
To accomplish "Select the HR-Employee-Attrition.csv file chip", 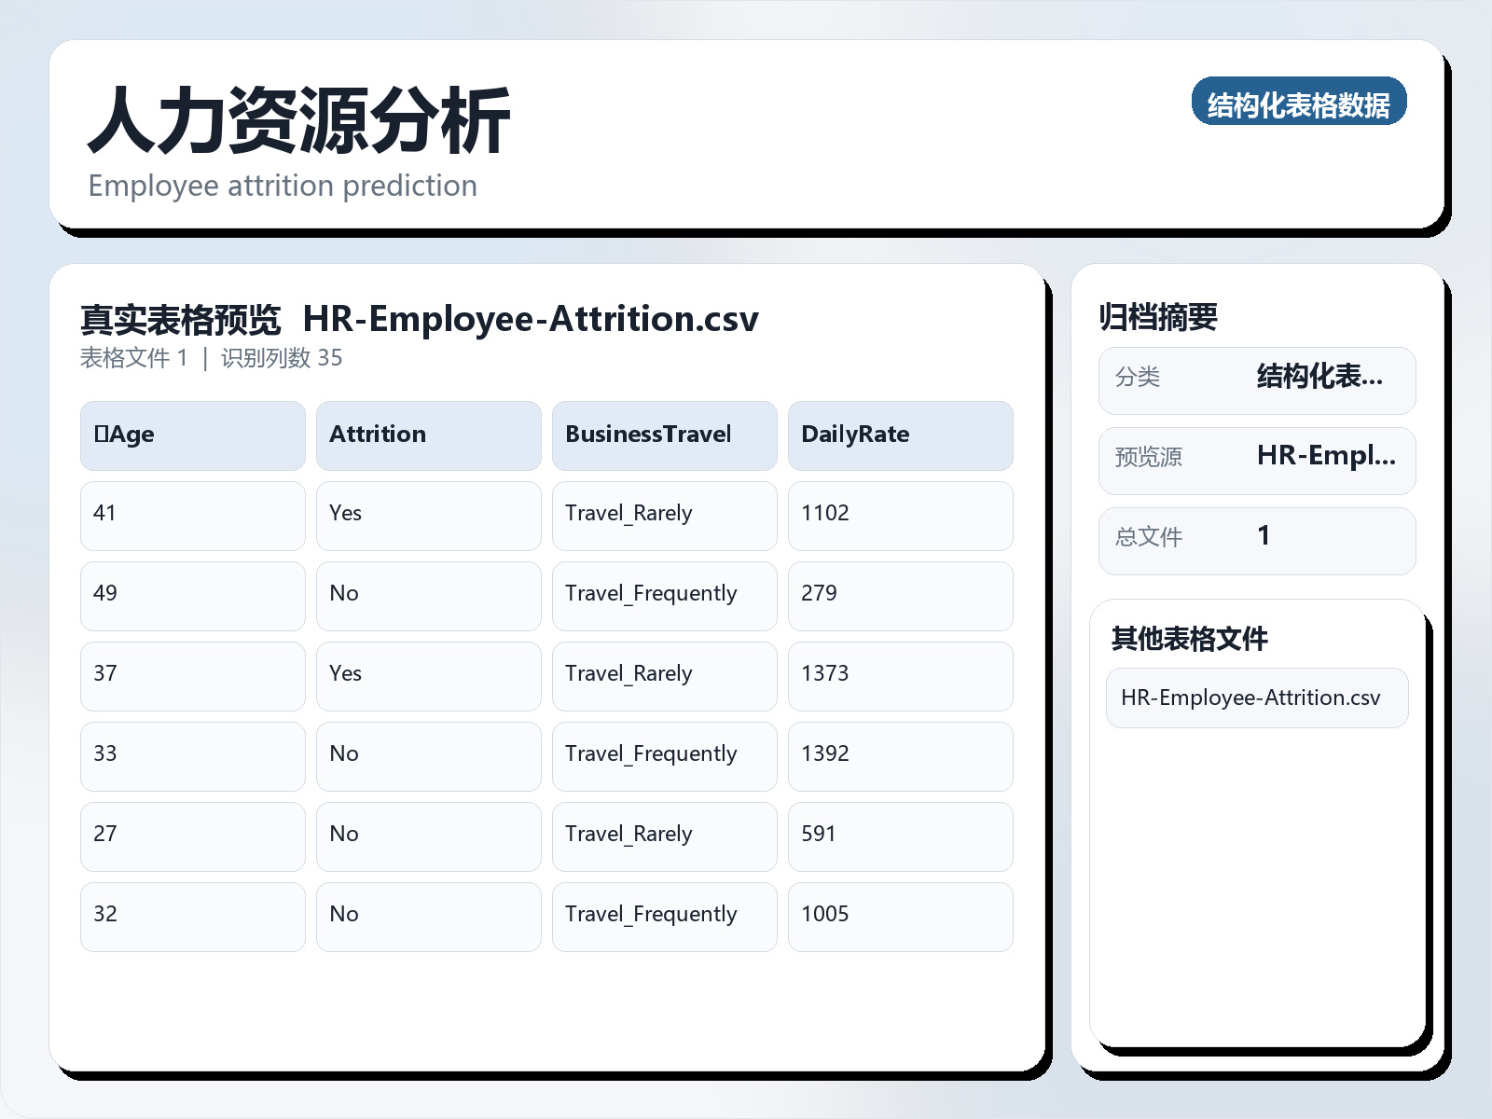I will click(1256, 698).
